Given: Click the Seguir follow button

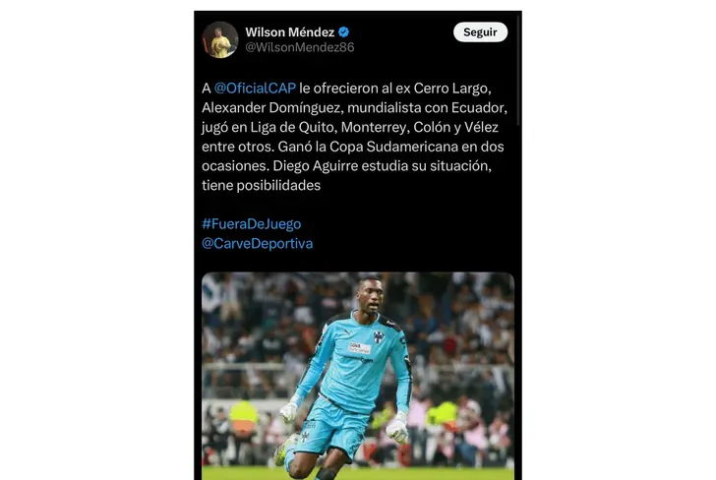Looking at the screenshot, I should [x=480, y=32].
